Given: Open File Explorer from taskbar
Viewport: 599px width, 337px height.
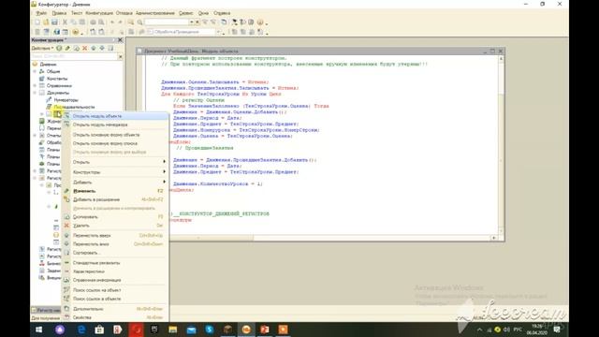Looking at the screenshot, I should pos(172,330).
